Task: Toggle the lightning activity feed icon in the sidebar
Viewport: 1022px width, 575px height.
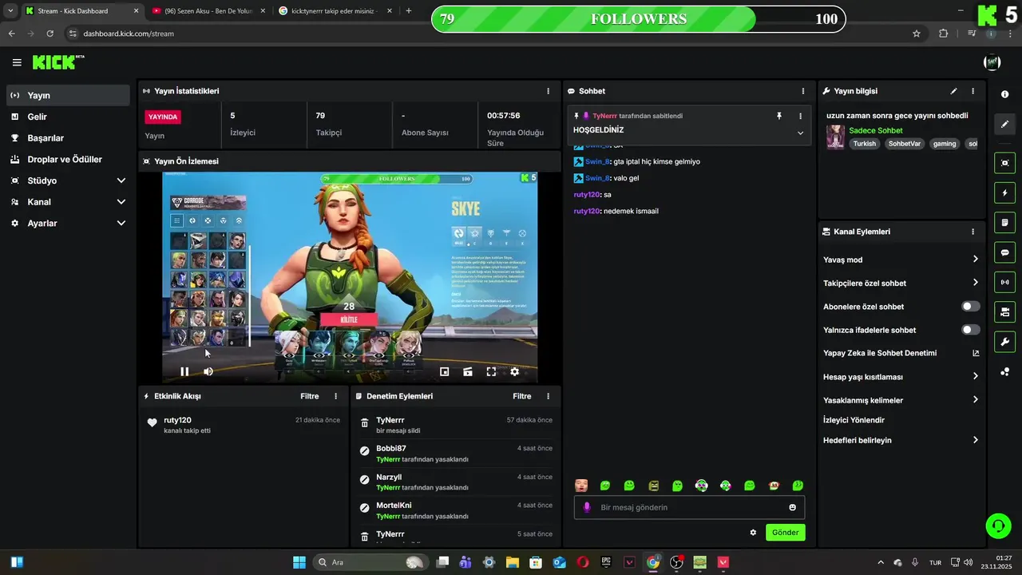Action: tap(1004, 192)
